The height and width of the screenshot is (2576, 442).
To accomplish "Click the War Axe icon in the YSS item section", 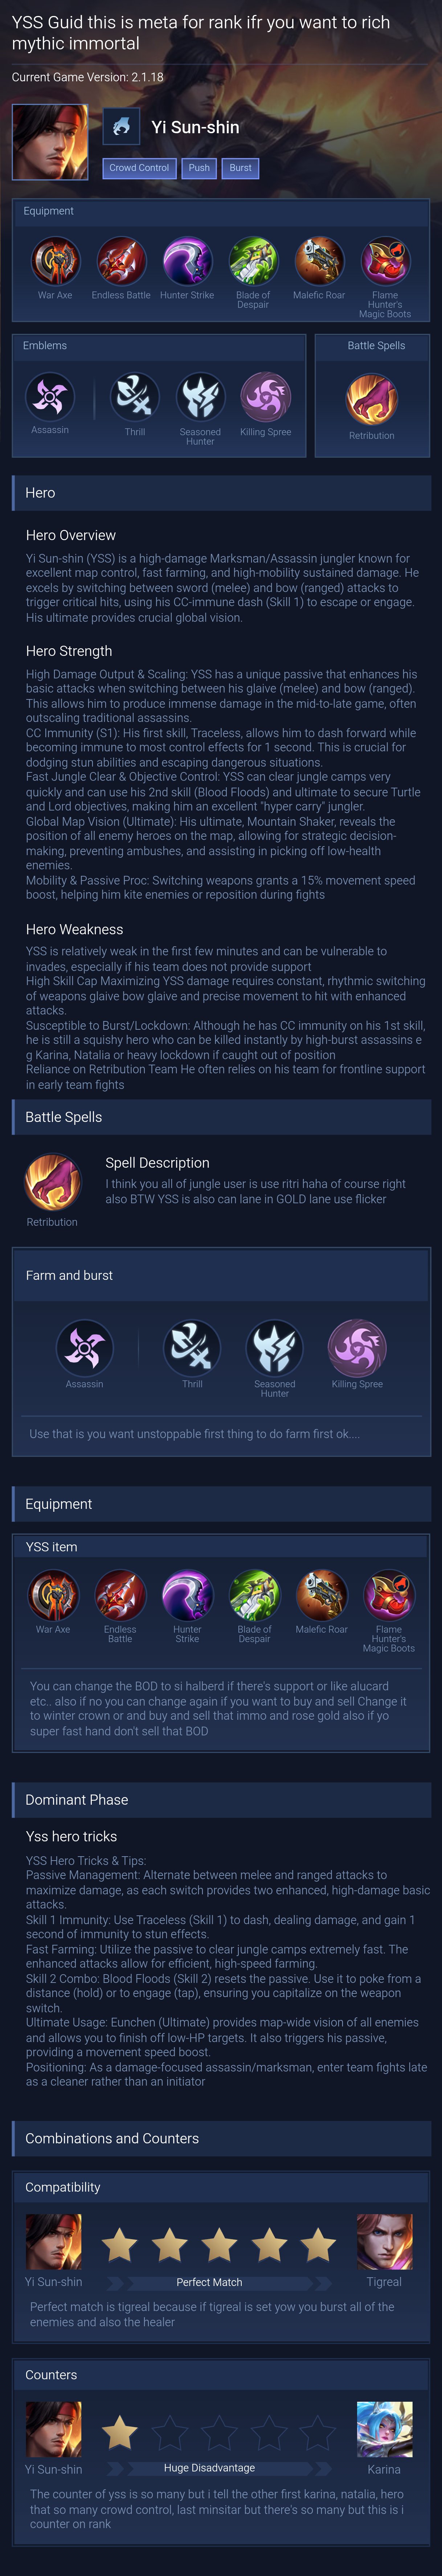I will click(x=53, y=1596).
